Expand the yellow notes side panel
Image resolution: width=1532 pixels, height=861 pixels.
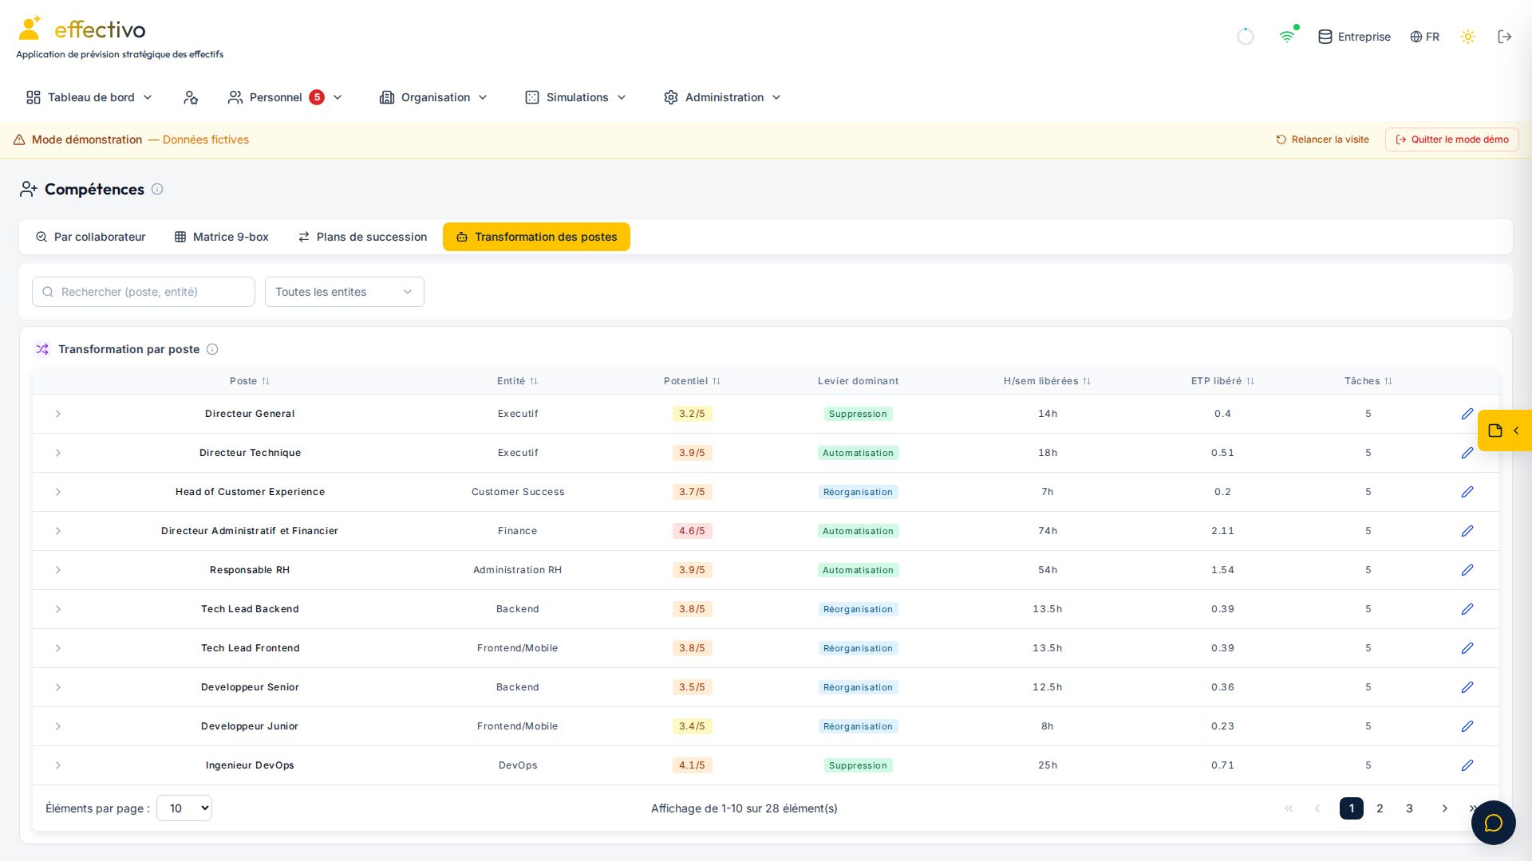pyautogui.click(x=1504, y=431)
